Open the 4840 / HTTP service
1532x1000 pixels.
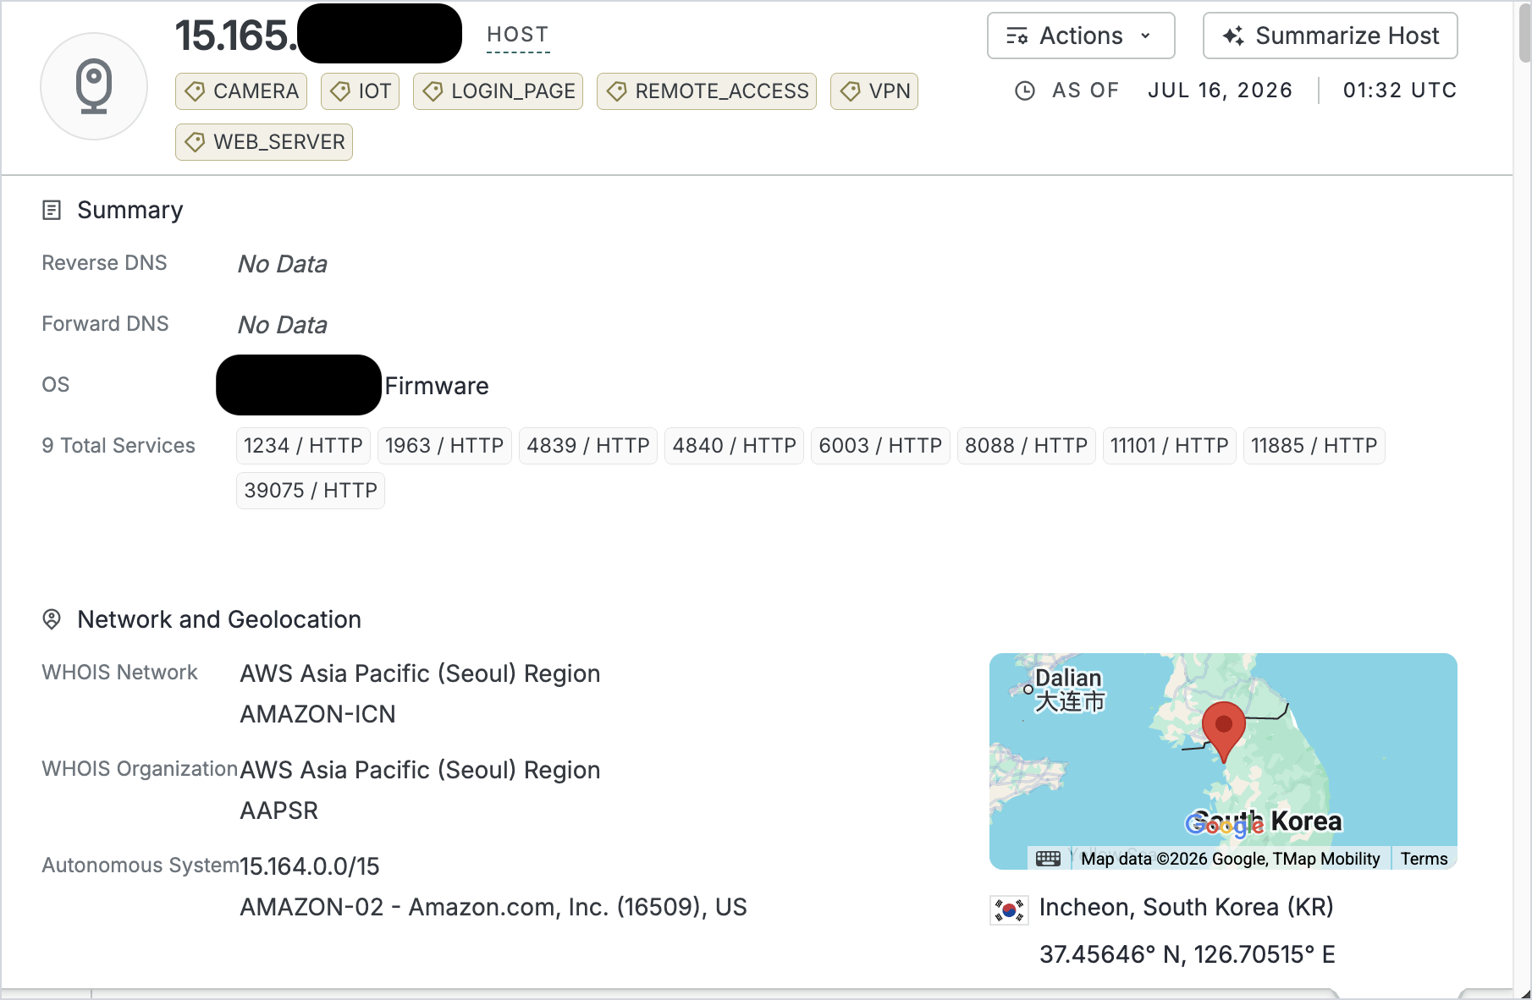pyautogui.click(x=734, y=446)
